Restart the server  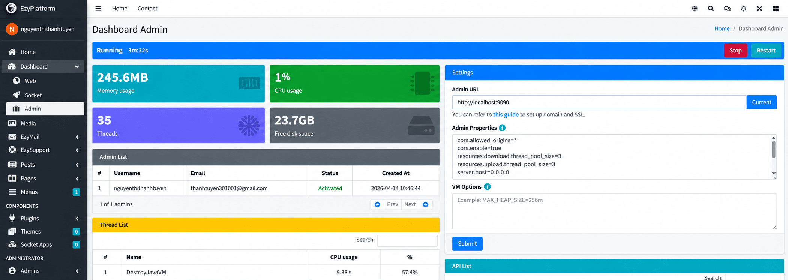[x=766, y=51]
